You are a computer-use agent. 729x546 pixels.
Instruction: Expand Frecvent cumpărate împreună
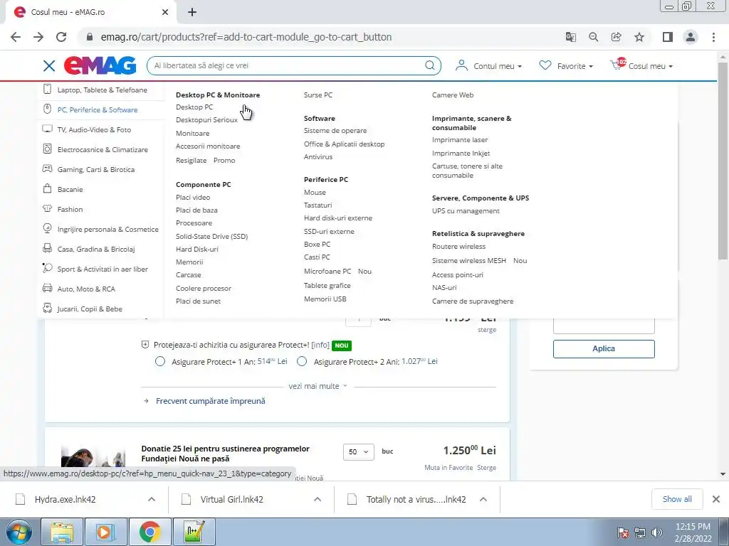[210, 401]
